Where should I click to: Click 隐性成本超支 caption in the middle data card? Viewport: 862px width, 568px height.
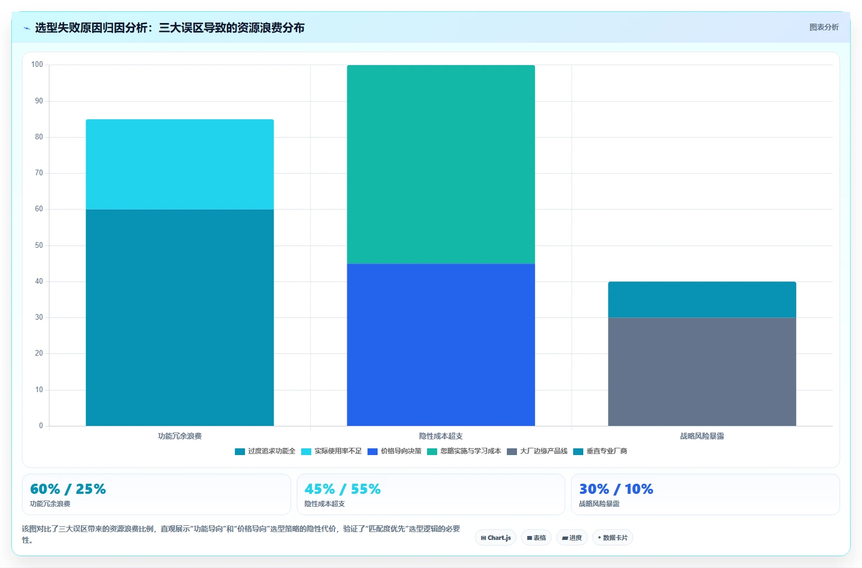(325, 504)
